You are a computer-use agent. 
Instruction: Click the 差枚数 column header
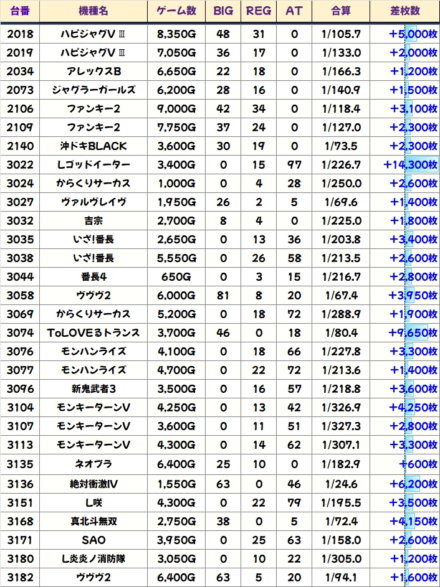(404, 11)
